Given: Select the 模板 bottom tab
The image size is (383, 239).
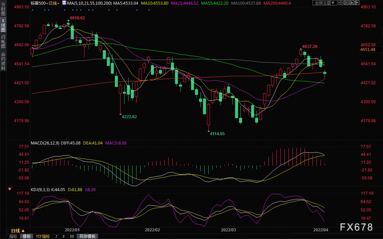Looking at the screenshot, I should [27, 236].
